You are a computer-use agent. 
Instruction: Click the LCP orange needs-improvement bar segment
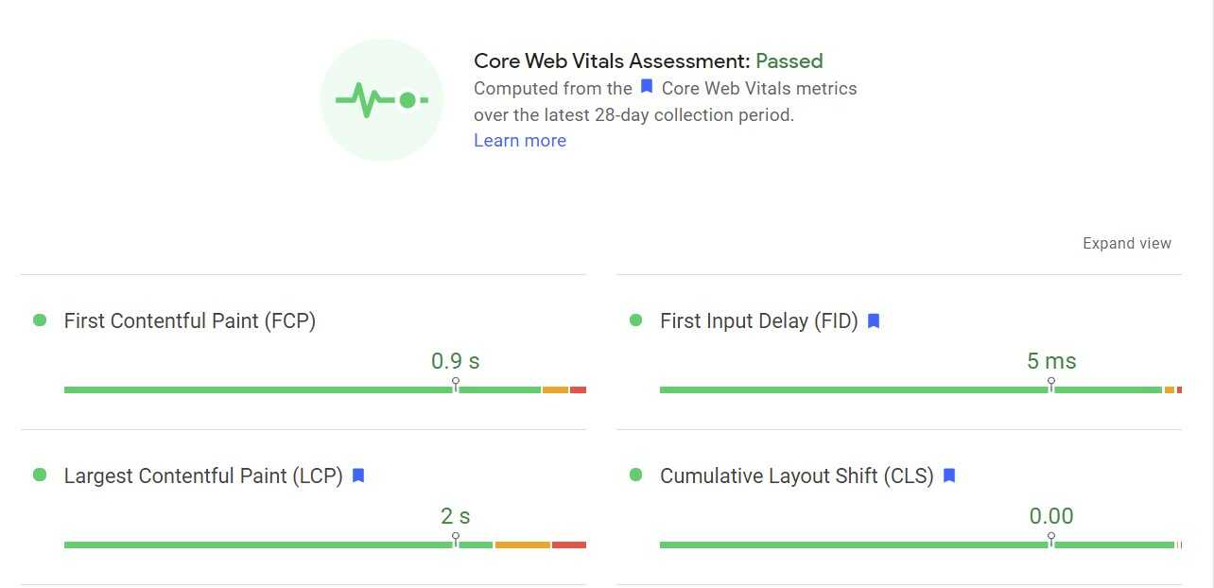(x=522, y=545)
